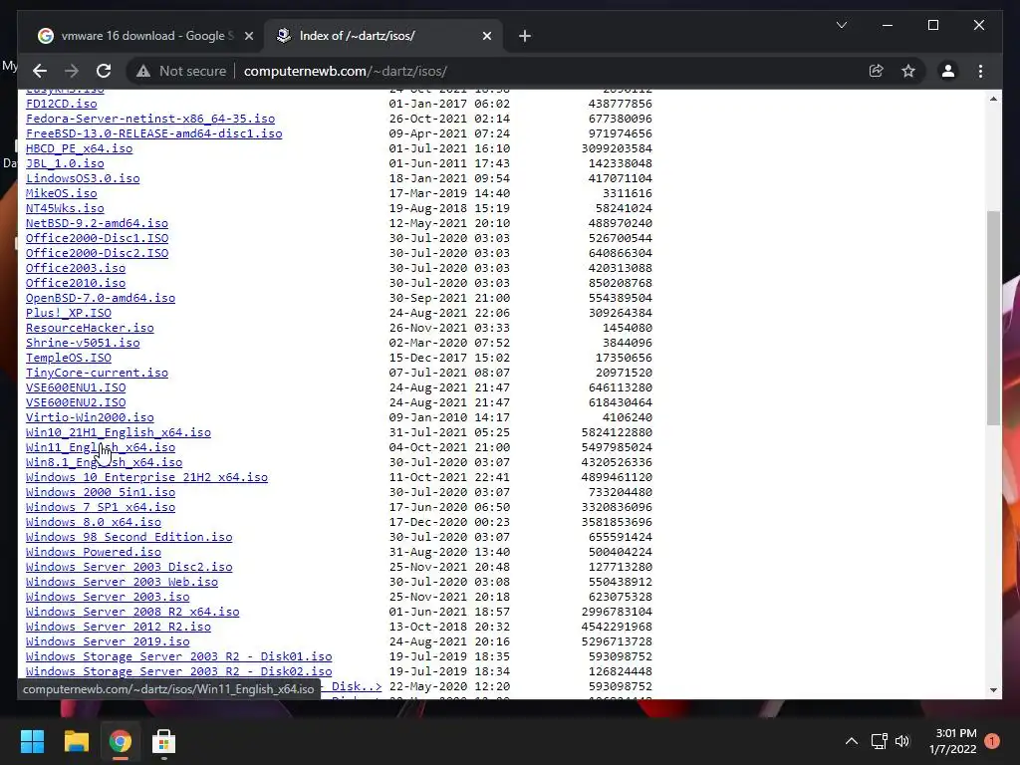This screenshot has height=765, width=1020.
Task: Click NetBSD-9.2-amd64.iso link
Action: [97, 223]
